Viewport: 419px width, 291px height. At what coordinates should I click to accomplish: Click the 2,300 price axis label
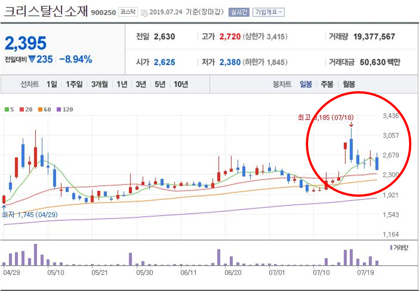pos(391,175)
